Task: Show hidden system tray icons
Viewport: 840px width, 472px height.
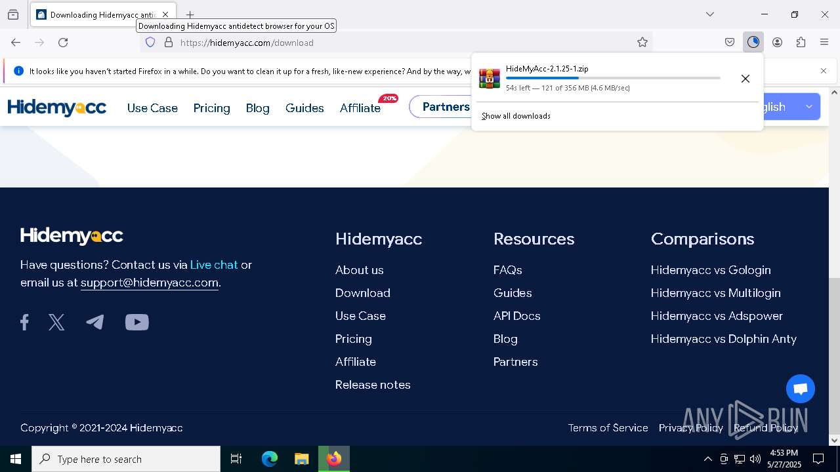Action: pyautogui.click(x=707, y=459)
